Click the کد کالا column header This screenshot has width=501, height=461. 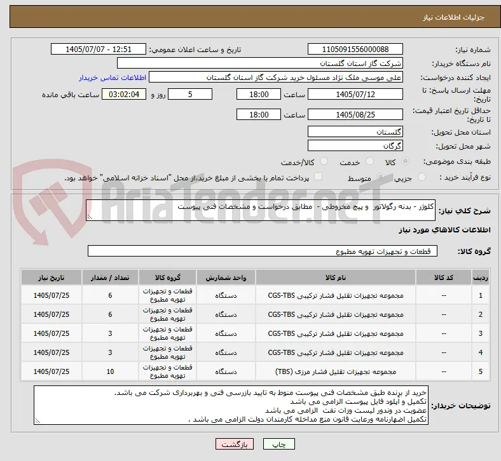(444, 277)
